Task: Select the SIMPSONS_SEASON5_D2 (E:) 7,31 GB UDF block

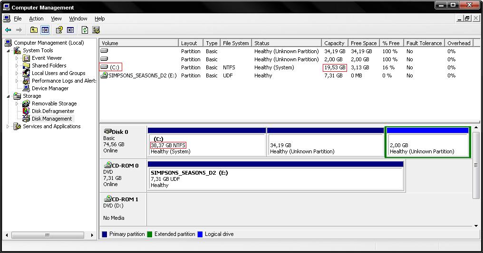Action: (276, 176)
